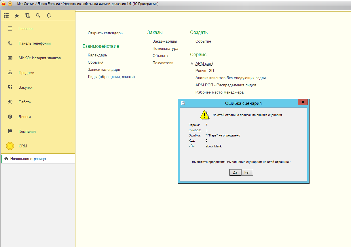Open the history icon in top toolbar

point(27,16)
